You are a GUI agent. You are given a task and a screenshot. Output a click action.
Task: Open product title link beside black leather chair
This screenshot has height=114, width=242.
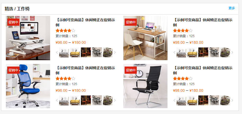pos(203,70)
